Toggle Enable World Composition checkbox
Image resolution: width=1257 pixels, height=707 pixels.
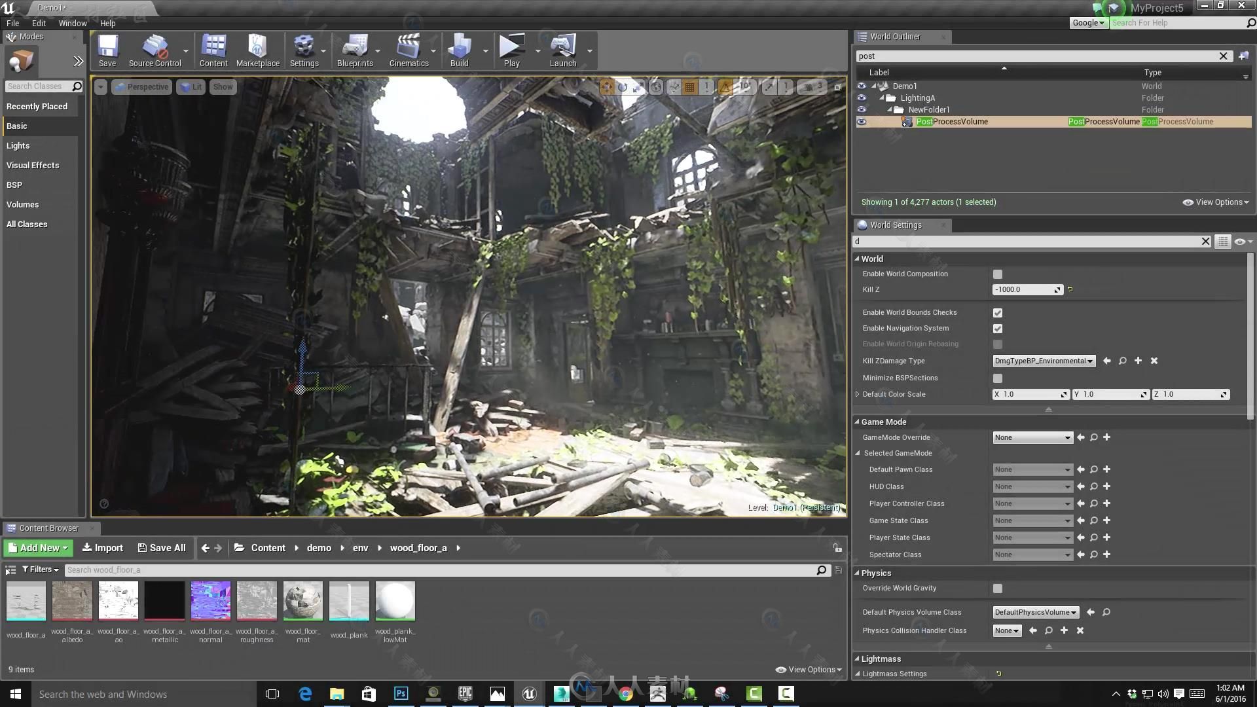point(997,274)
